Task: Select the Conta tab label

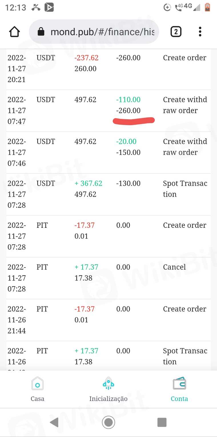Action: 179,399
